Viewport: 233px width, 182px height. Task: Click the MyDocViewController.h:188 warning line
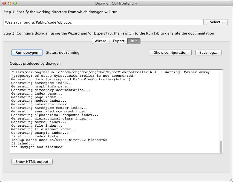[110, 74]
